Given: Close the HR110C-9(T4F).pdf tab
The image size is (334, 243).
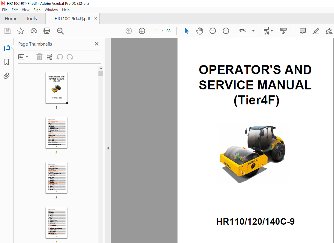Looking at the screenshot, I should [96, 19].
